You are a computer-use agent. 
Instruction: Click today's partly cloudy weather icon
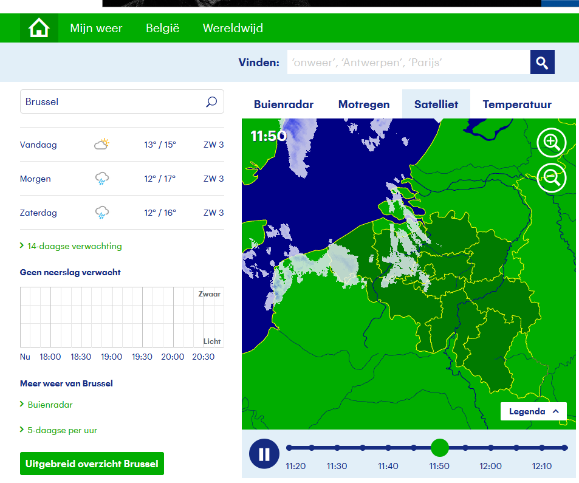(102, 144)
